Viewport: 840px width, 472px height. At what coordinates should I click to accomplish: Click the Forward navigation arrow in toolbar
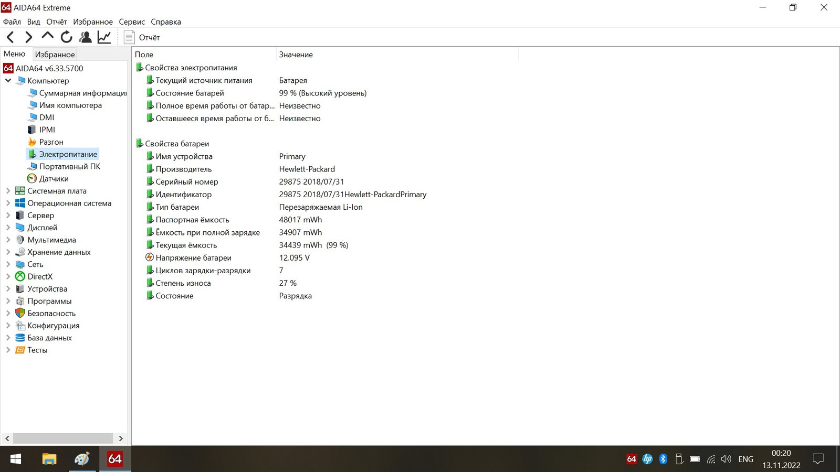29,37
